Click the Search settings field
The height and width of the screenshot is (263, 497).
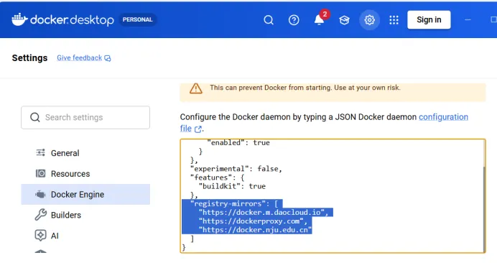(x=85, y=117)
